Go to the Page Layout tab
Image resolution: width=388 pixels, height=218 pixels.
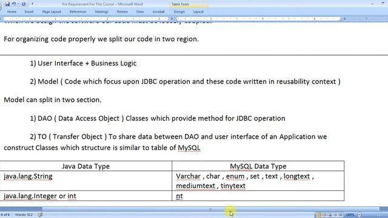pyautogui.click(x=52, y=12)
